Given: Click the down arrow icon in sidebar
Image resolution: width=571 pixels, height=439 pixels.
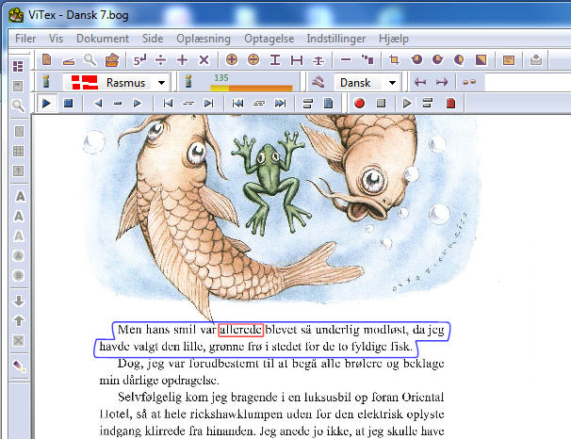Looking at the screenshot, I should point(19,301).
